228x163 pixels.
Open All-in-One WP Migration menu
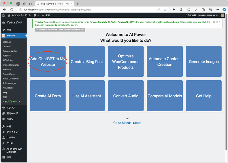click(x=13, y=150)
